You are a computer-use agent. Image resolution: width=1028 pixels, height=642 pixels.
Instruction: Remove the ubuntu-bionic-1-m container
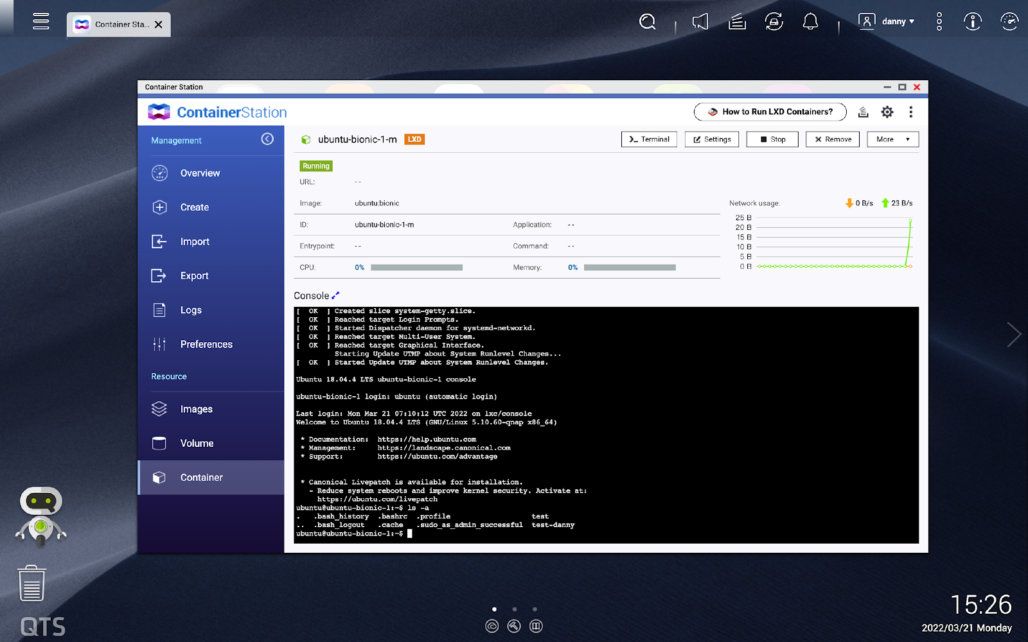pos(833,139)
